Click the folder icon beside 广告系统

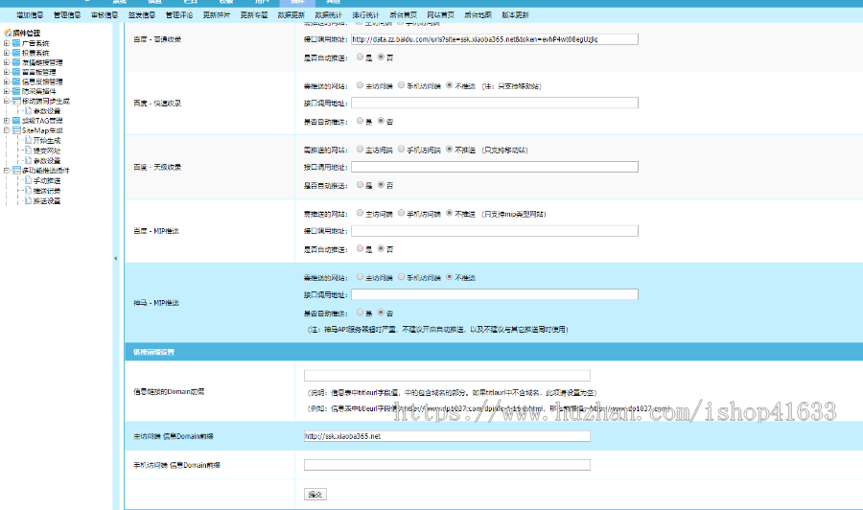click(16, 43)
